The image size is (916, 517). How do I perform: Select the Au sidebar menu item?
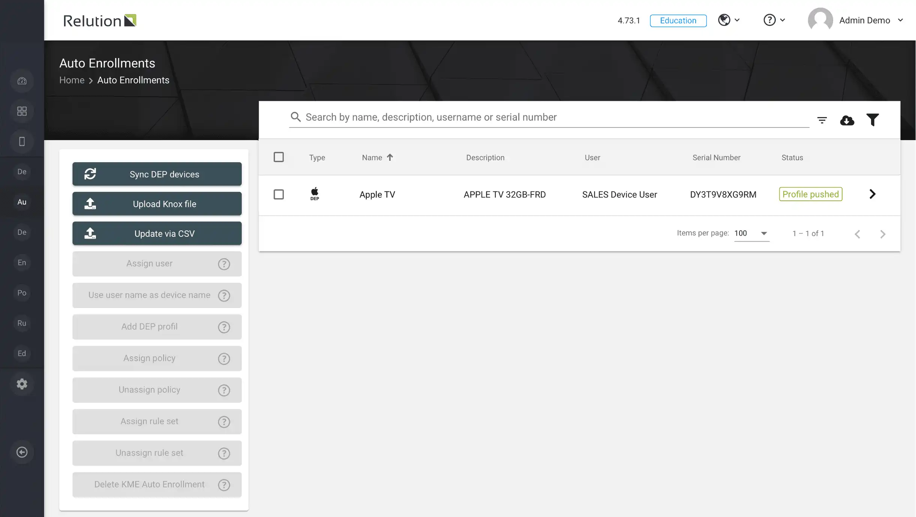[x=22, y=202]
